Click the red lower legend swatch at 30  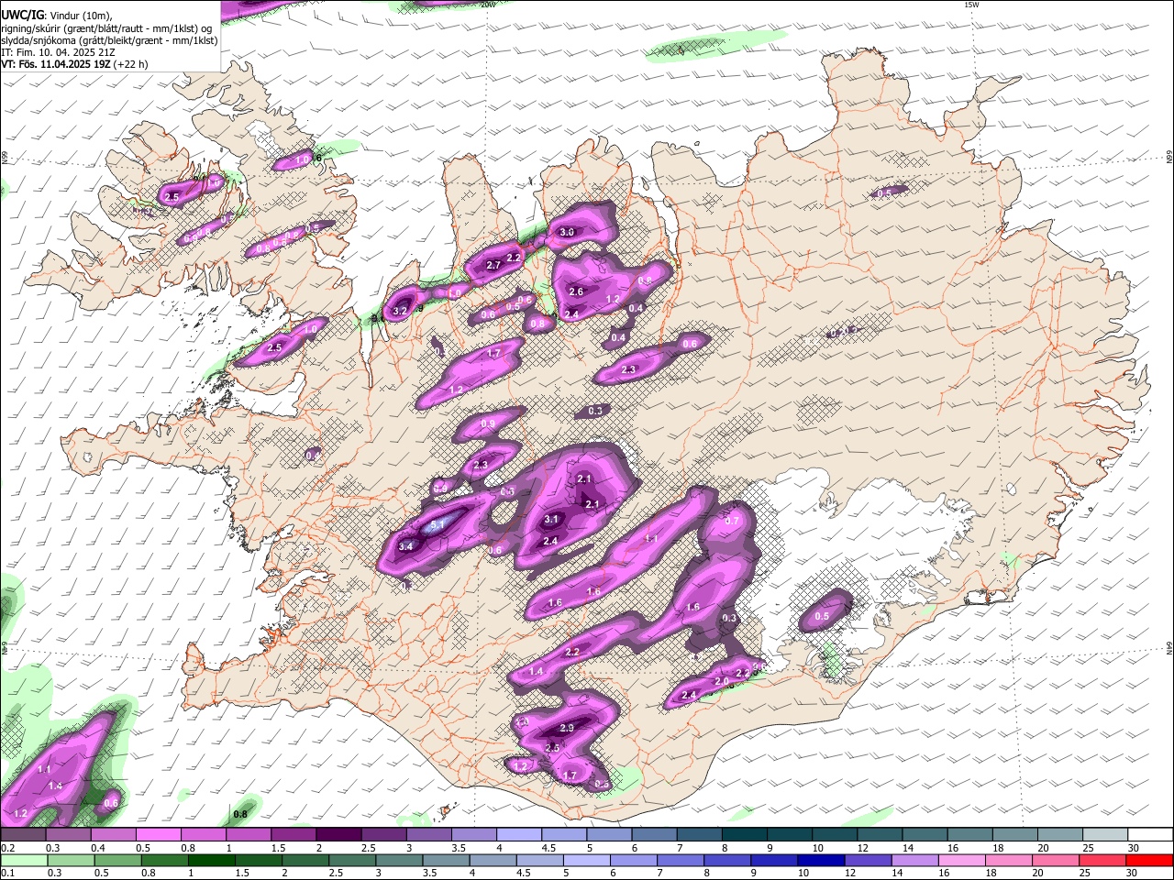point(1149,860)
